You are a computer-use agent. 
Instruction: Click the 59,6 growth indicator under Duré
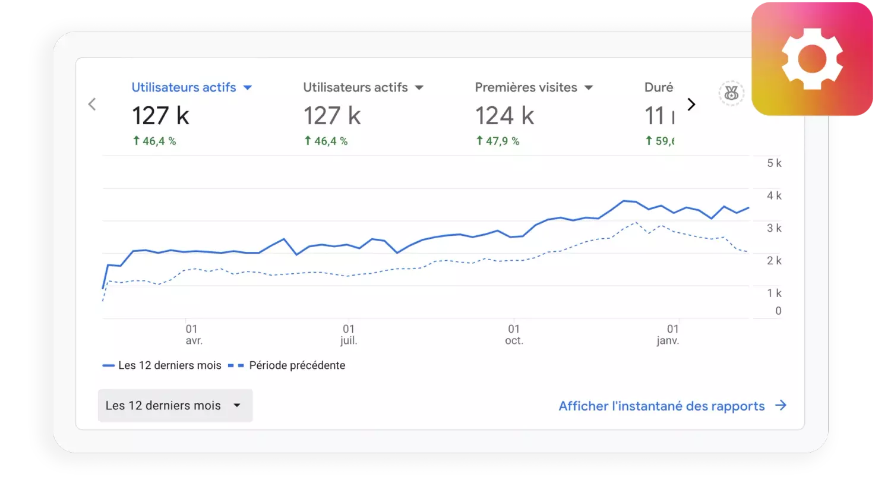coord(660,141)
